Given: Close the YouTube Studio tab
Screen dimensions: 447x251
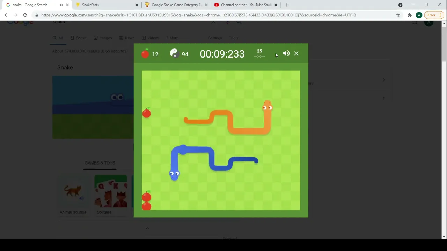Looking at the screenshot, I should (x=276, y=5).
